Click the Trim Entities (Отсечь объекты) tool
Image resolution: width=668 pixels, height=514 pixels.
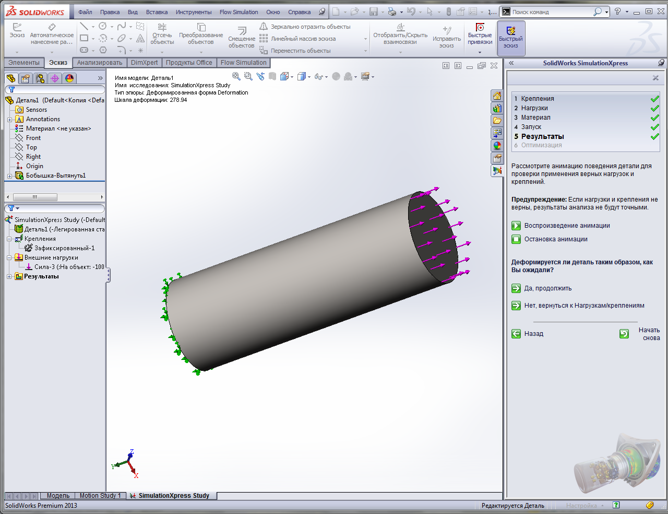point(162,34)
